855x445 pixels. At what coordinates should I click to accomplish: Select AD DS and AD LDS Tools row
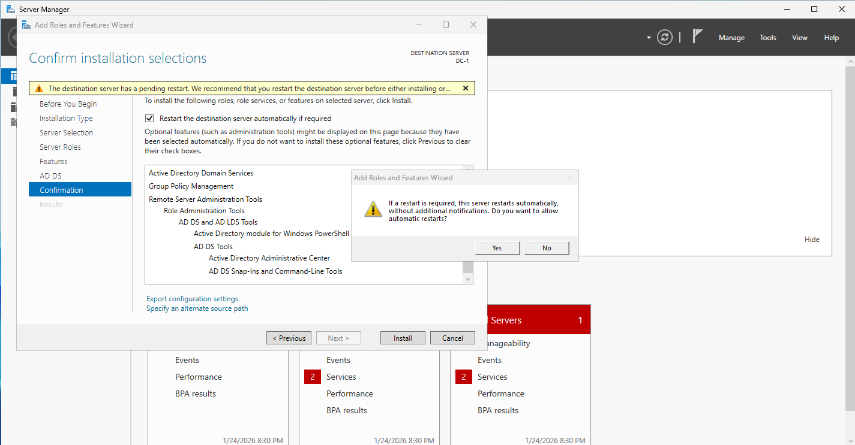tap(218, 222)
